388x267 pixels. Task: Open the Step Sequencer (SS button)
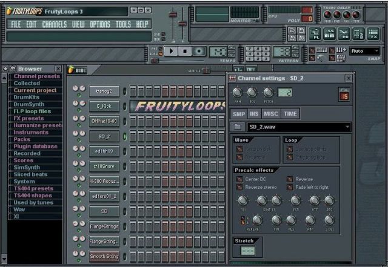point(330,34)
